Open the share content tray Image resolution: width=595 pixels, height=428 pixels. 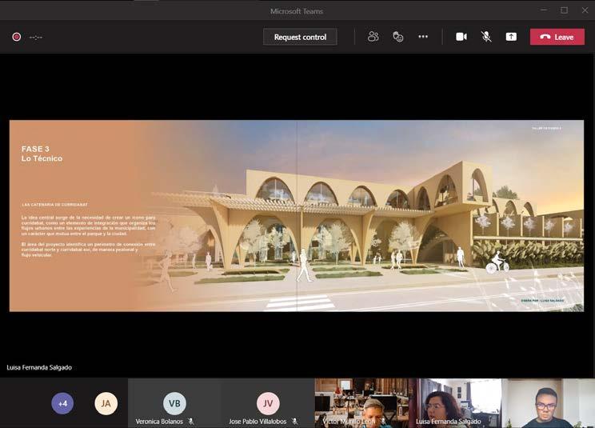[x=511, y=37]
